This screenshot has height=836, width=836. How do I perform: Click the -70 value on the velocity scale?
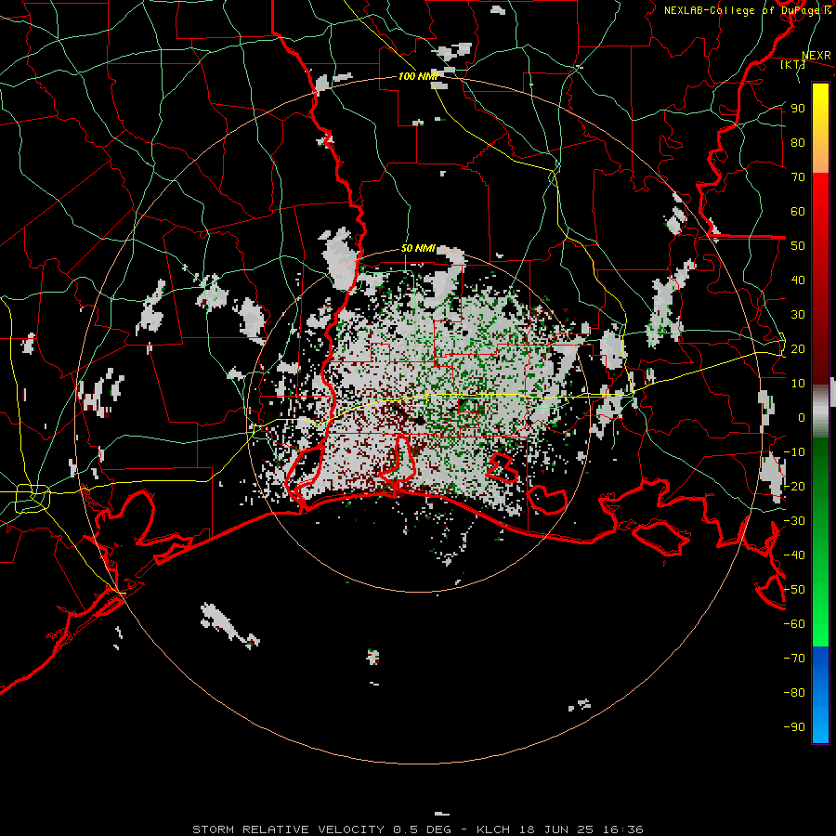[x=794, y=659]
